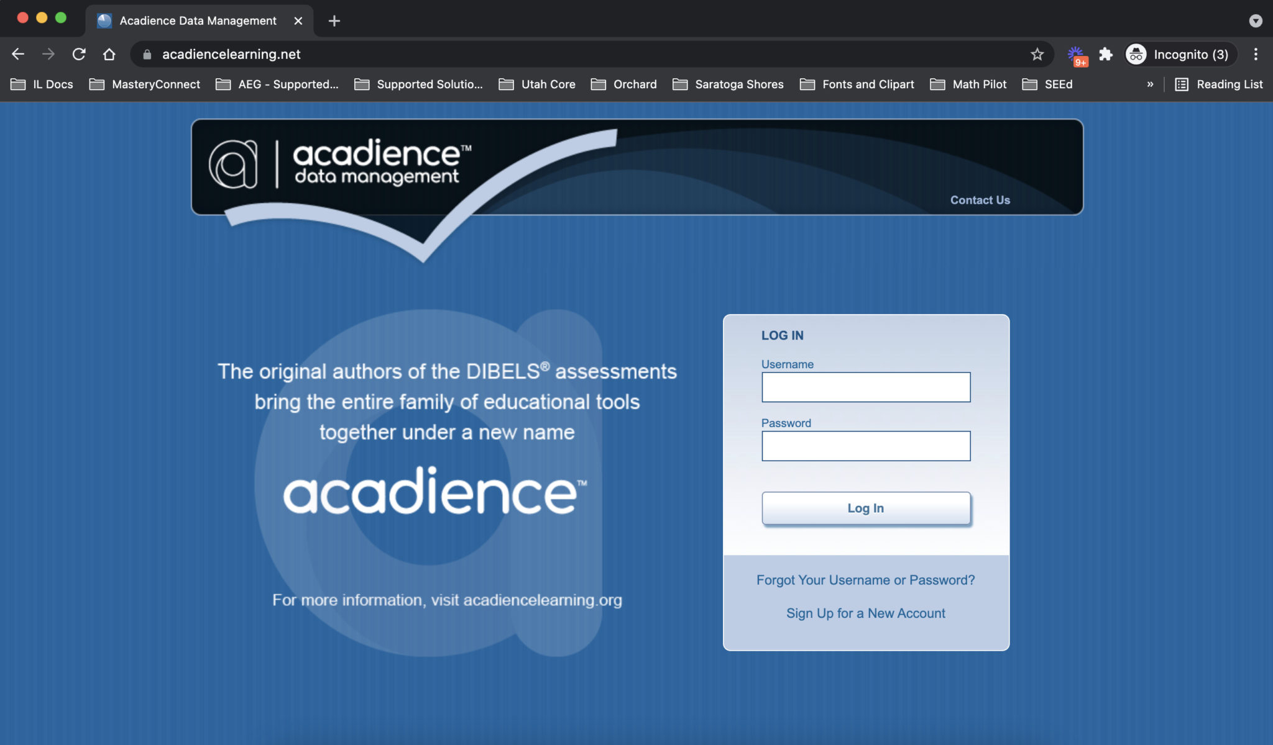Bookmark this page with the star icon
Viewport: 1273px width, 745px height.
pos(1037,54)
